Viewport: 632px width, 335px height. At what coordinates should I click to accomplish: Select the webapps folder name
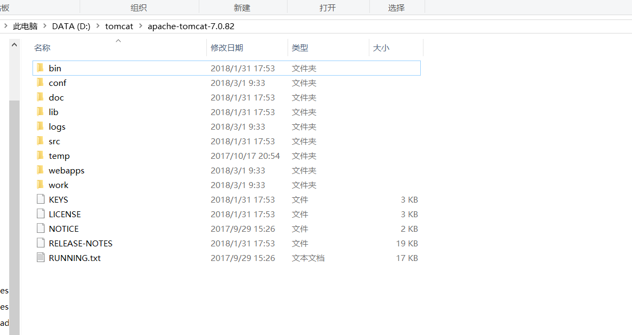[x=67, y=171]
